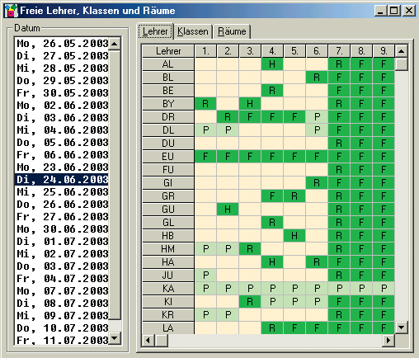Click the F cell for EU period 1
This screenshot has width=419, height=358.
[205, 157]
